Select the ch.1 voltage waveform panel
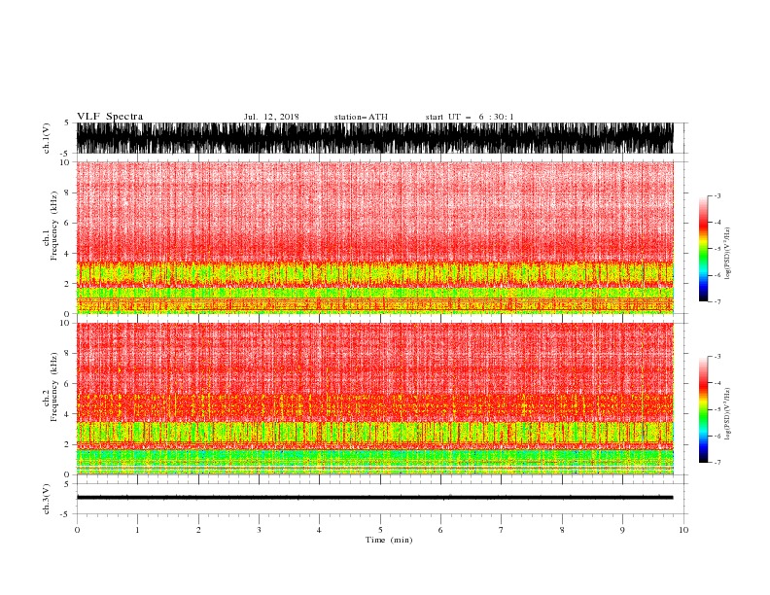770x595 pixels. pos(375,138)
